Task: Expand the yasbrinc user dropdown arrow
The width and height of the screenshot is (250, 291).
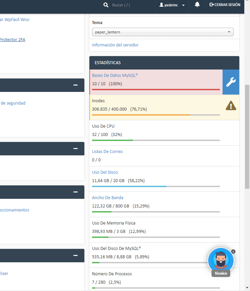Action: point(183,5)
